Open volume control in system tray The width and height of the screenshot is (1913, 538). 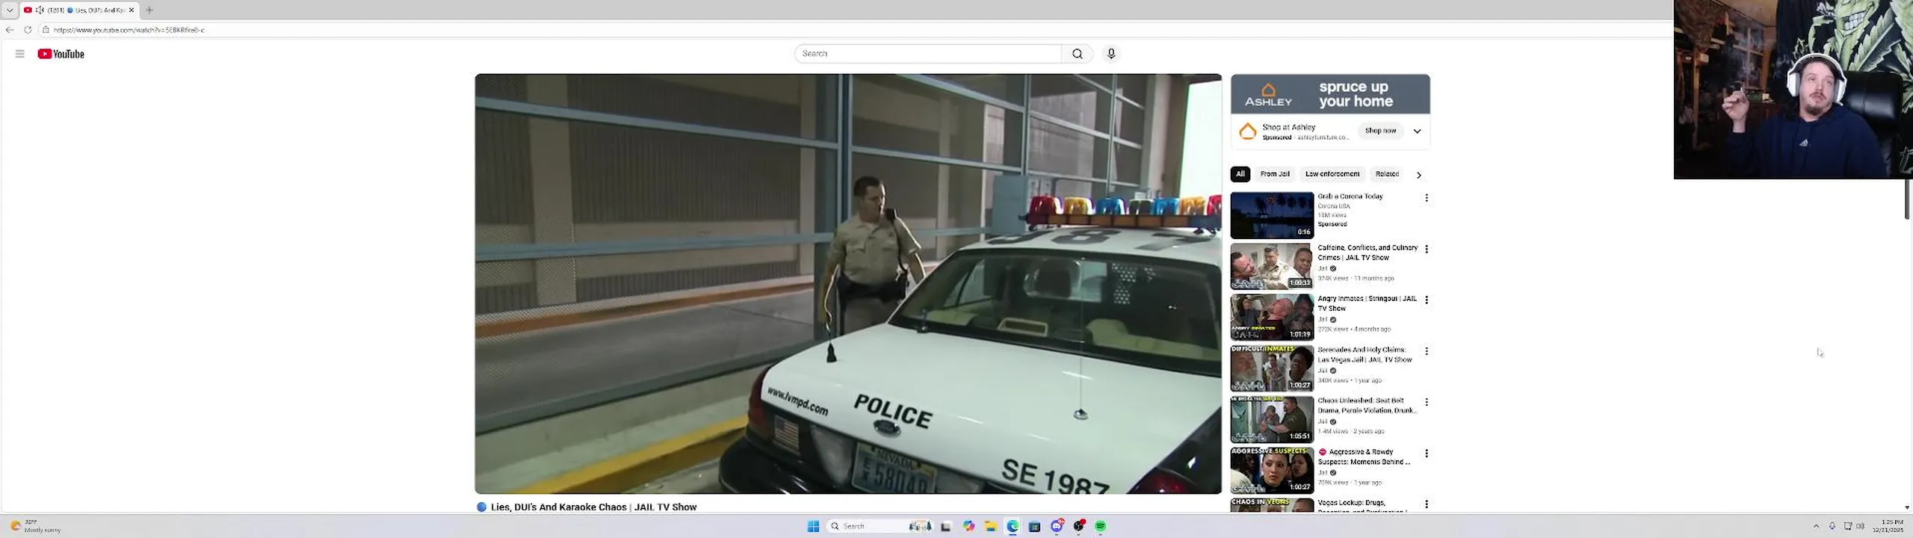click(1860, 526)
